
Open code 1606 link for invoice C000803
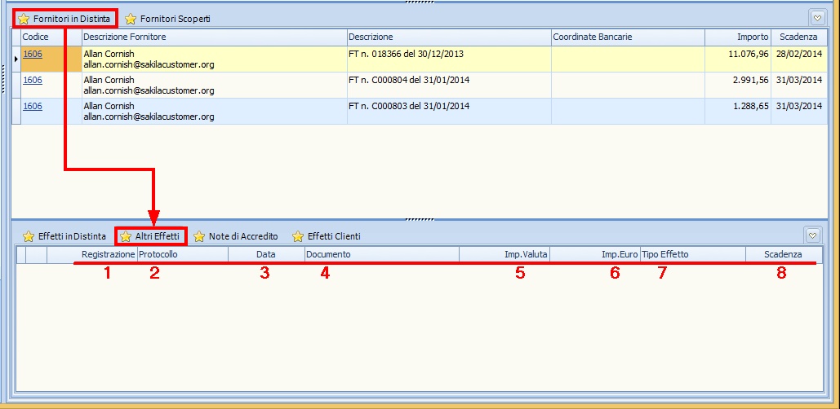point(32,106)
